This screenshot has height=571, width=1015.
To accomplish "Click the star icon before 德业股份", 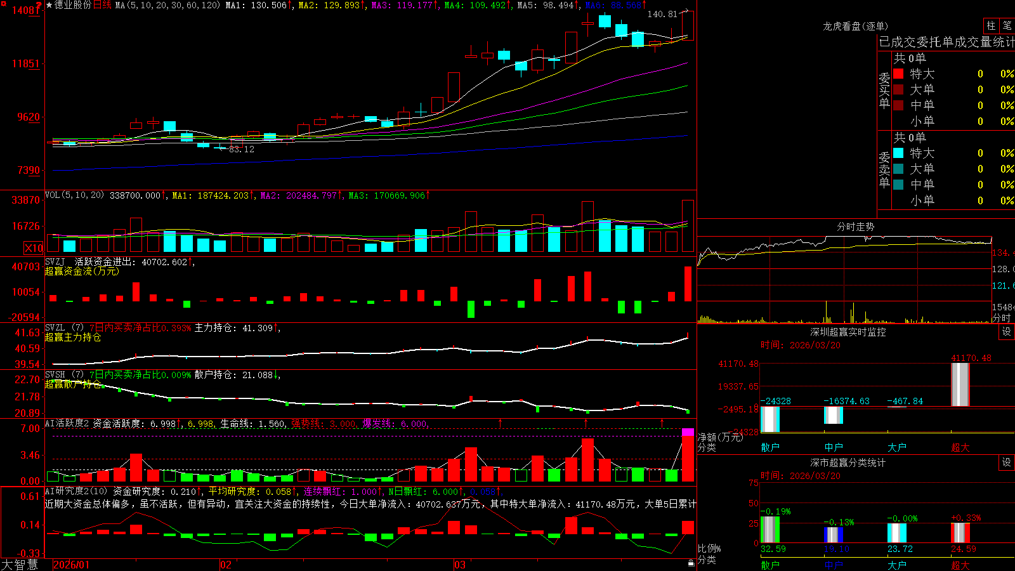I will [x=49, y=5].
